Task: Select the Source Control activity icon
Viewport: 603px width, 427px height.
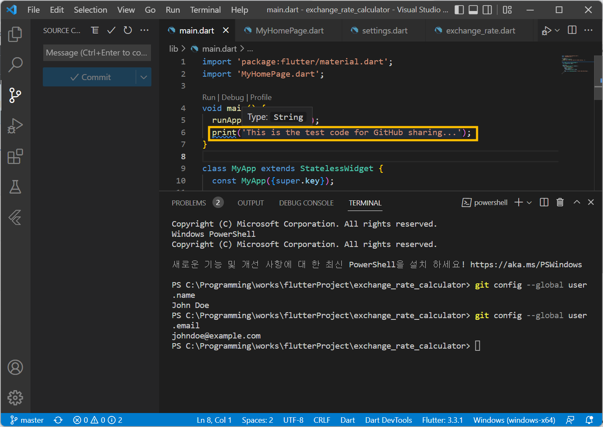Action: tap(15, 95)
